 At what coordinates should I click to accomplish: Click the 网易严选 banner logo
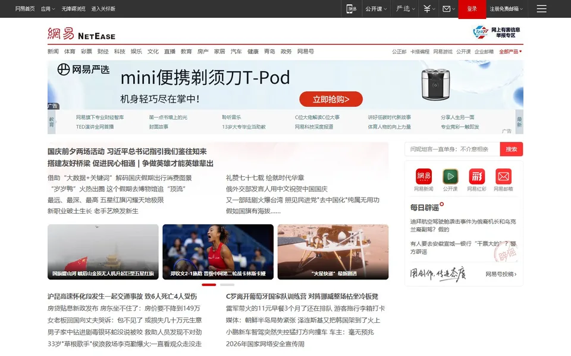(83, 69)
